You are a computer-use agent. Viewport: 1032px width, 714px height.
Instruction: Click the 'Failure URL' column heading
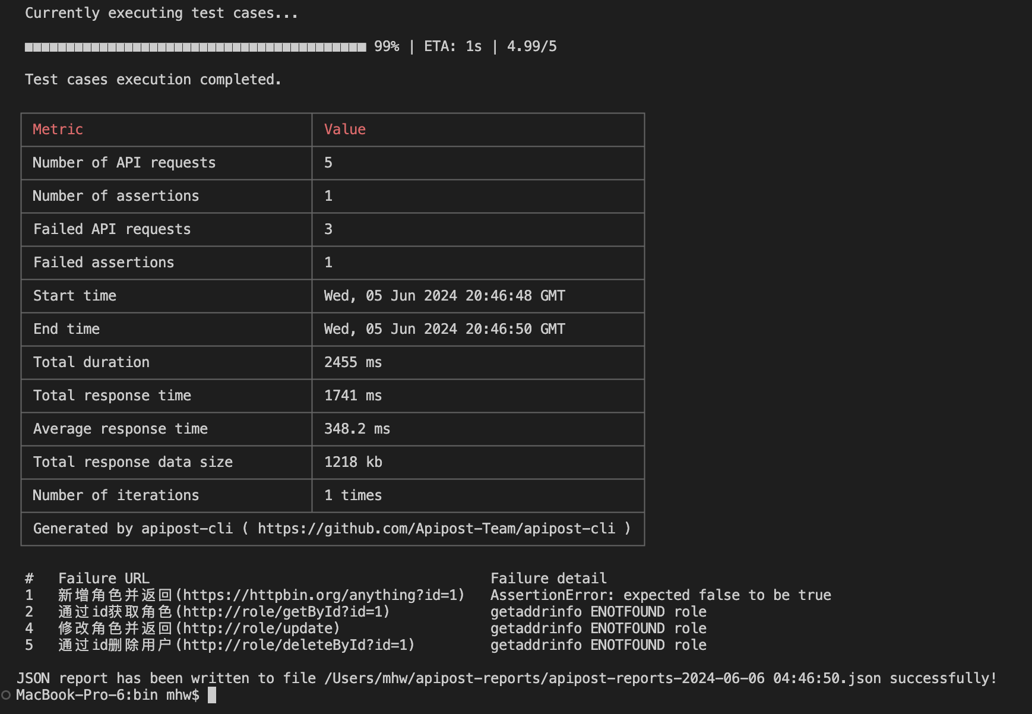[x=104, y=579]
